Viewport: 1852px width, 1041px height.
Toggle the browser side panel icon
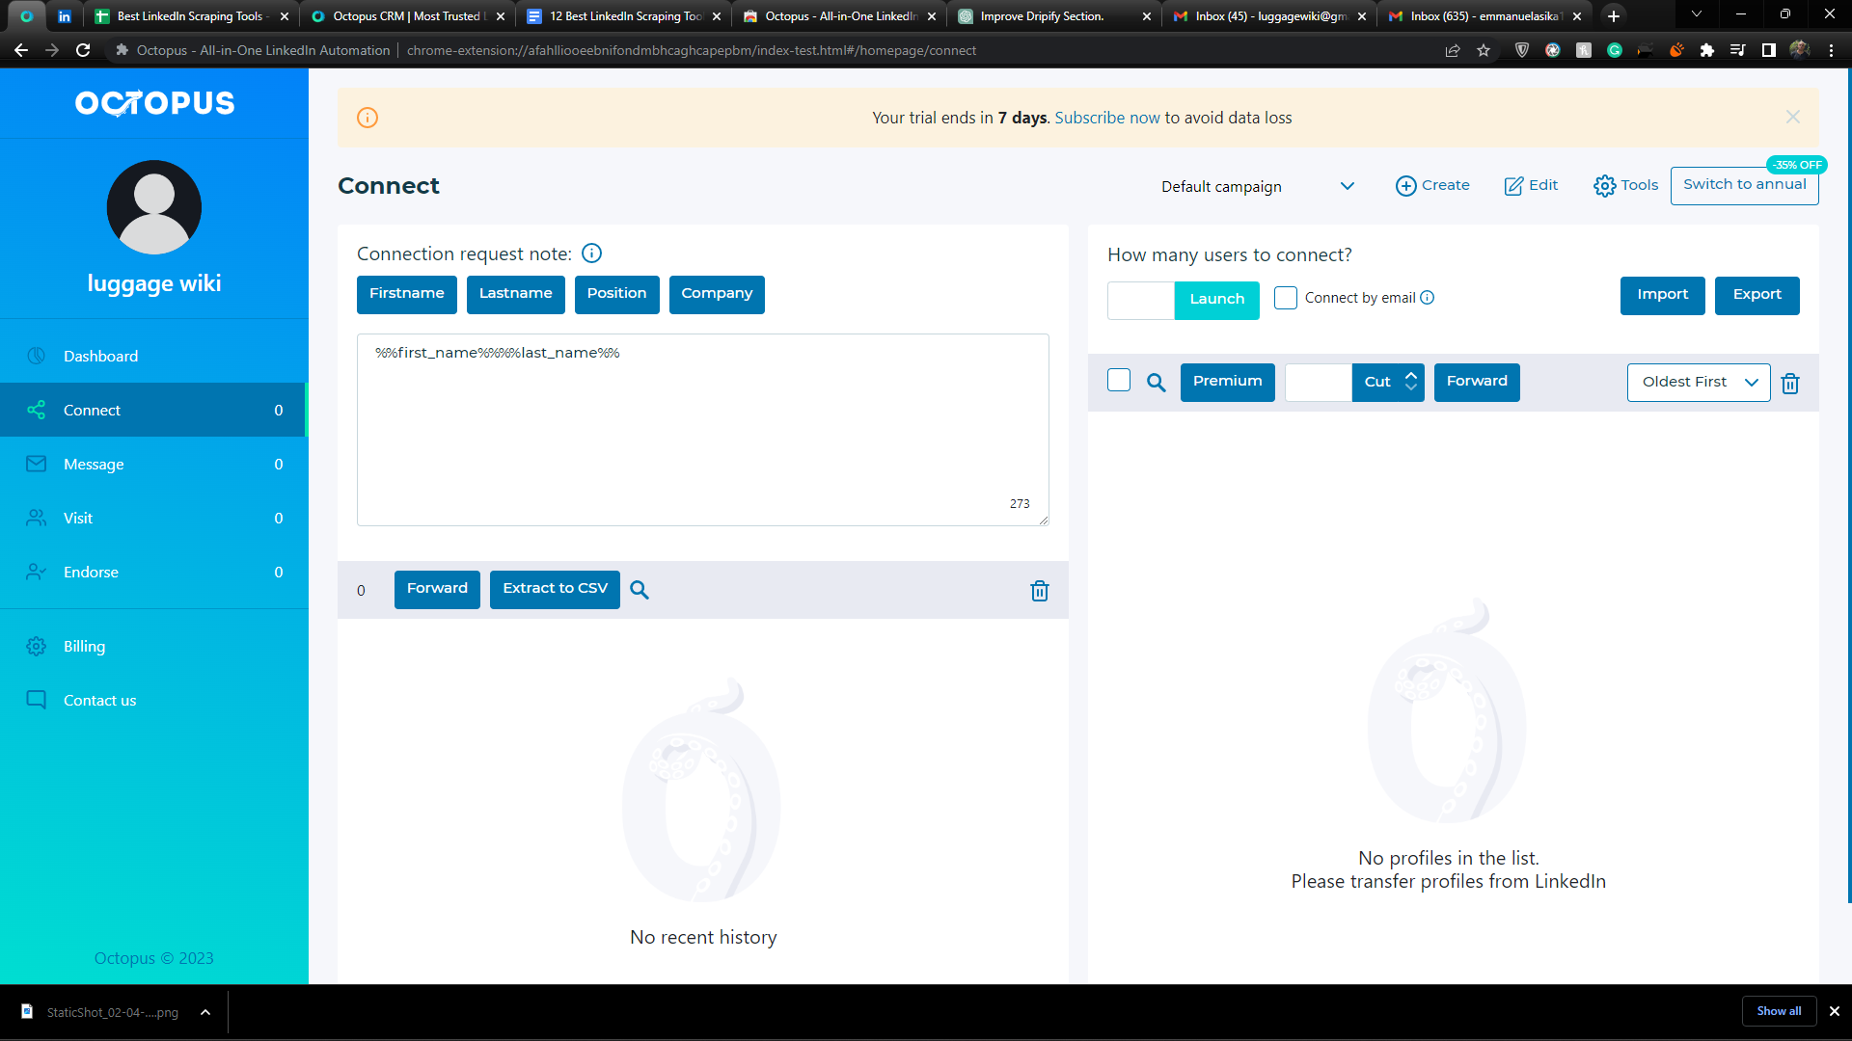tap(1769, 50)
